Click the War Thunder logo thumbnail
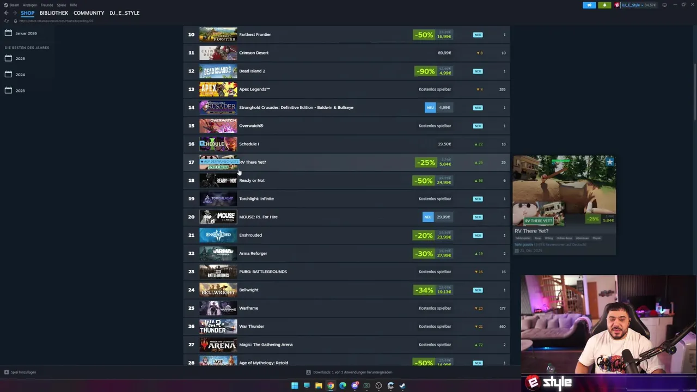 pyautogui.click(x=218, y=326)
